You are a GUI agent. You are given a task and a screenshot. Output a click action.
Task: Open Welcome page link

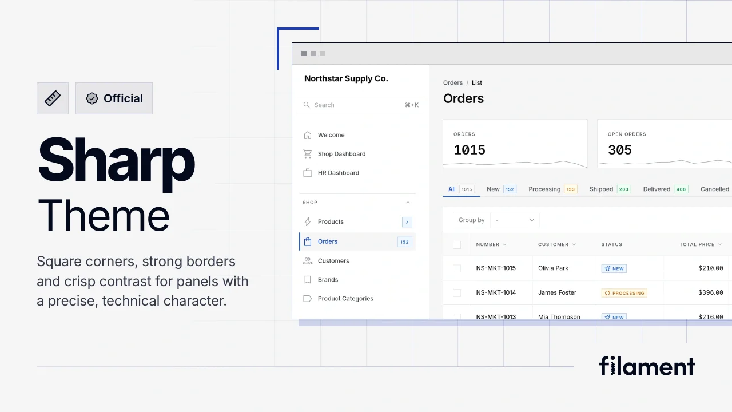click(x=331, y=135)
